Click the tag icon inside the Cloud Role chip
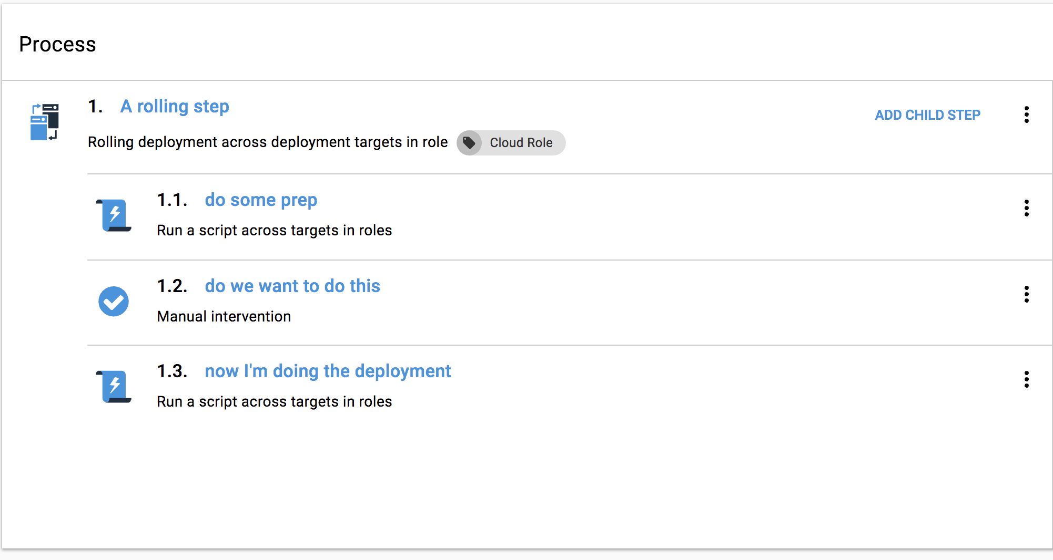 tap(469, 142)
